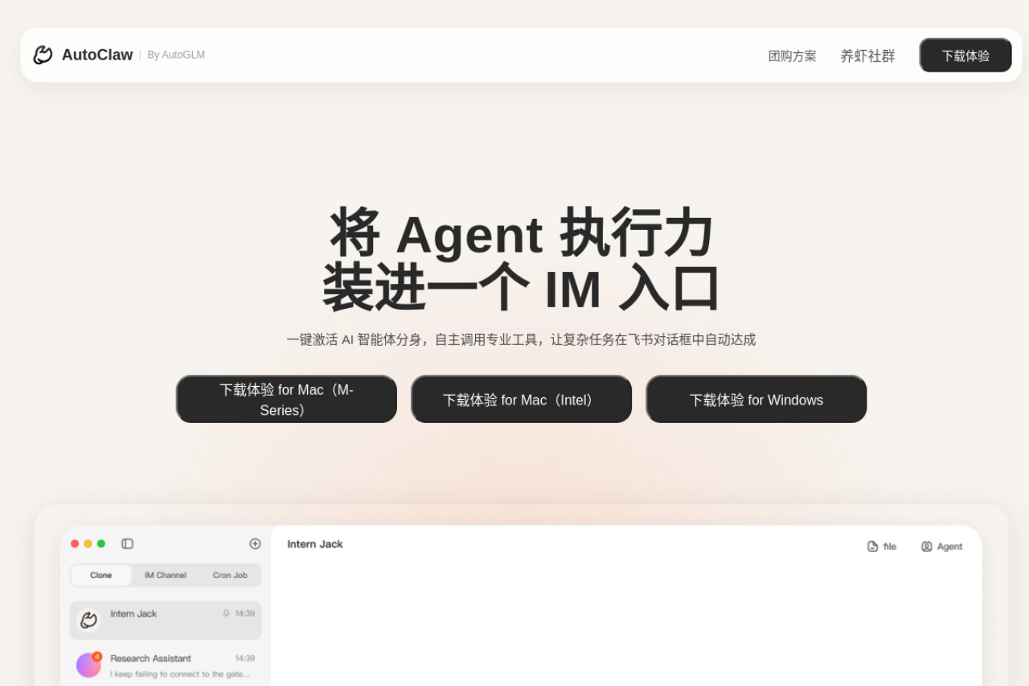Download for Mac (M-Series)
The width and height of the screenshot is (1029, 686).
tap(286, 399)
